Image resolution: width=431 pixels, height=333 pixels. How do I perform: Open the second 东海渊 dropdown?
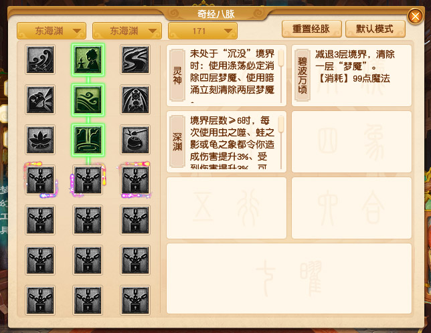pyautogui.click(x=127, y=31)
